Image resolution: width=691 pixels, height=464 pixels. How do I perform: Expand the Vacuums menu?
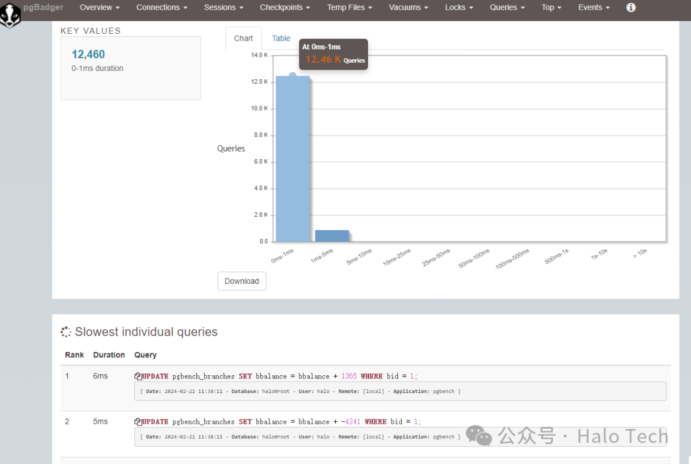(408, 8)
